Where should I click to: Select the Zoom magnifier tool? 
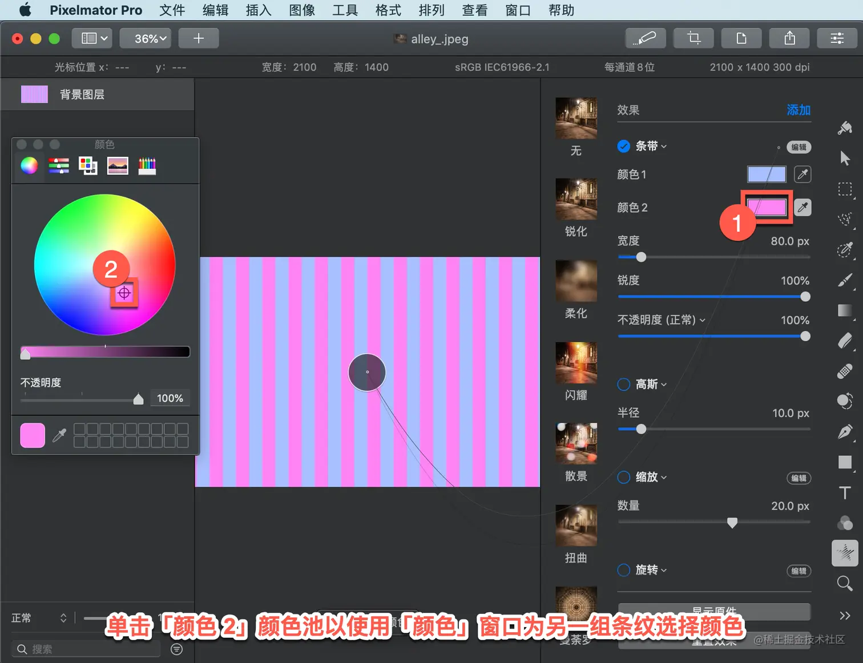(845, 583)
